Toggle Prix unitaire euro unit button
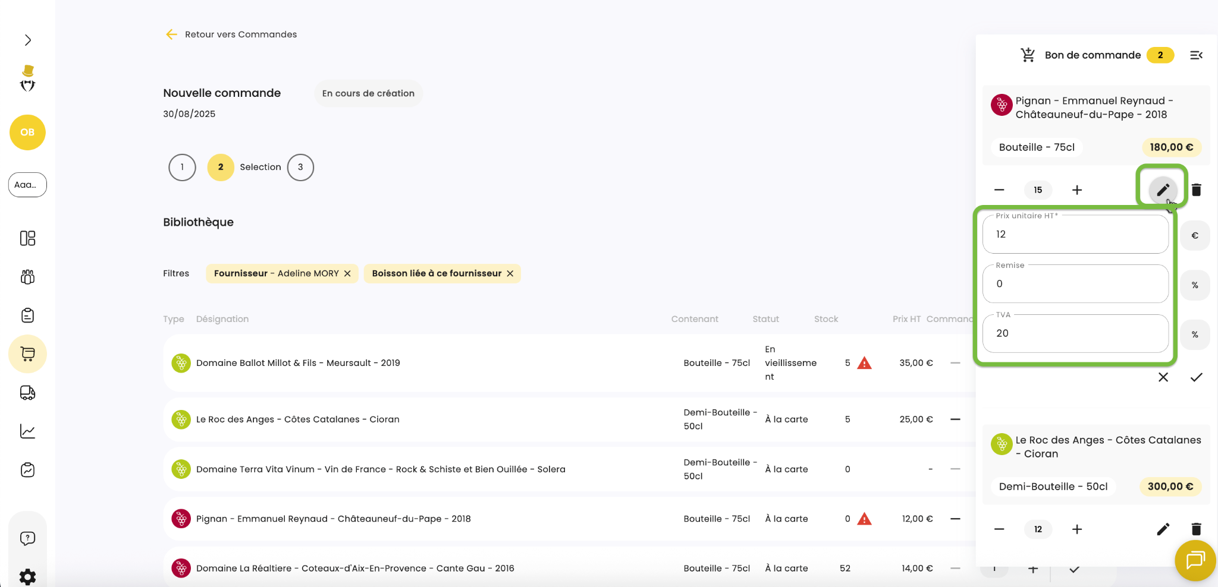Image resolution: width=1218 pixels, height=587 pixels. pos(1194,236)
